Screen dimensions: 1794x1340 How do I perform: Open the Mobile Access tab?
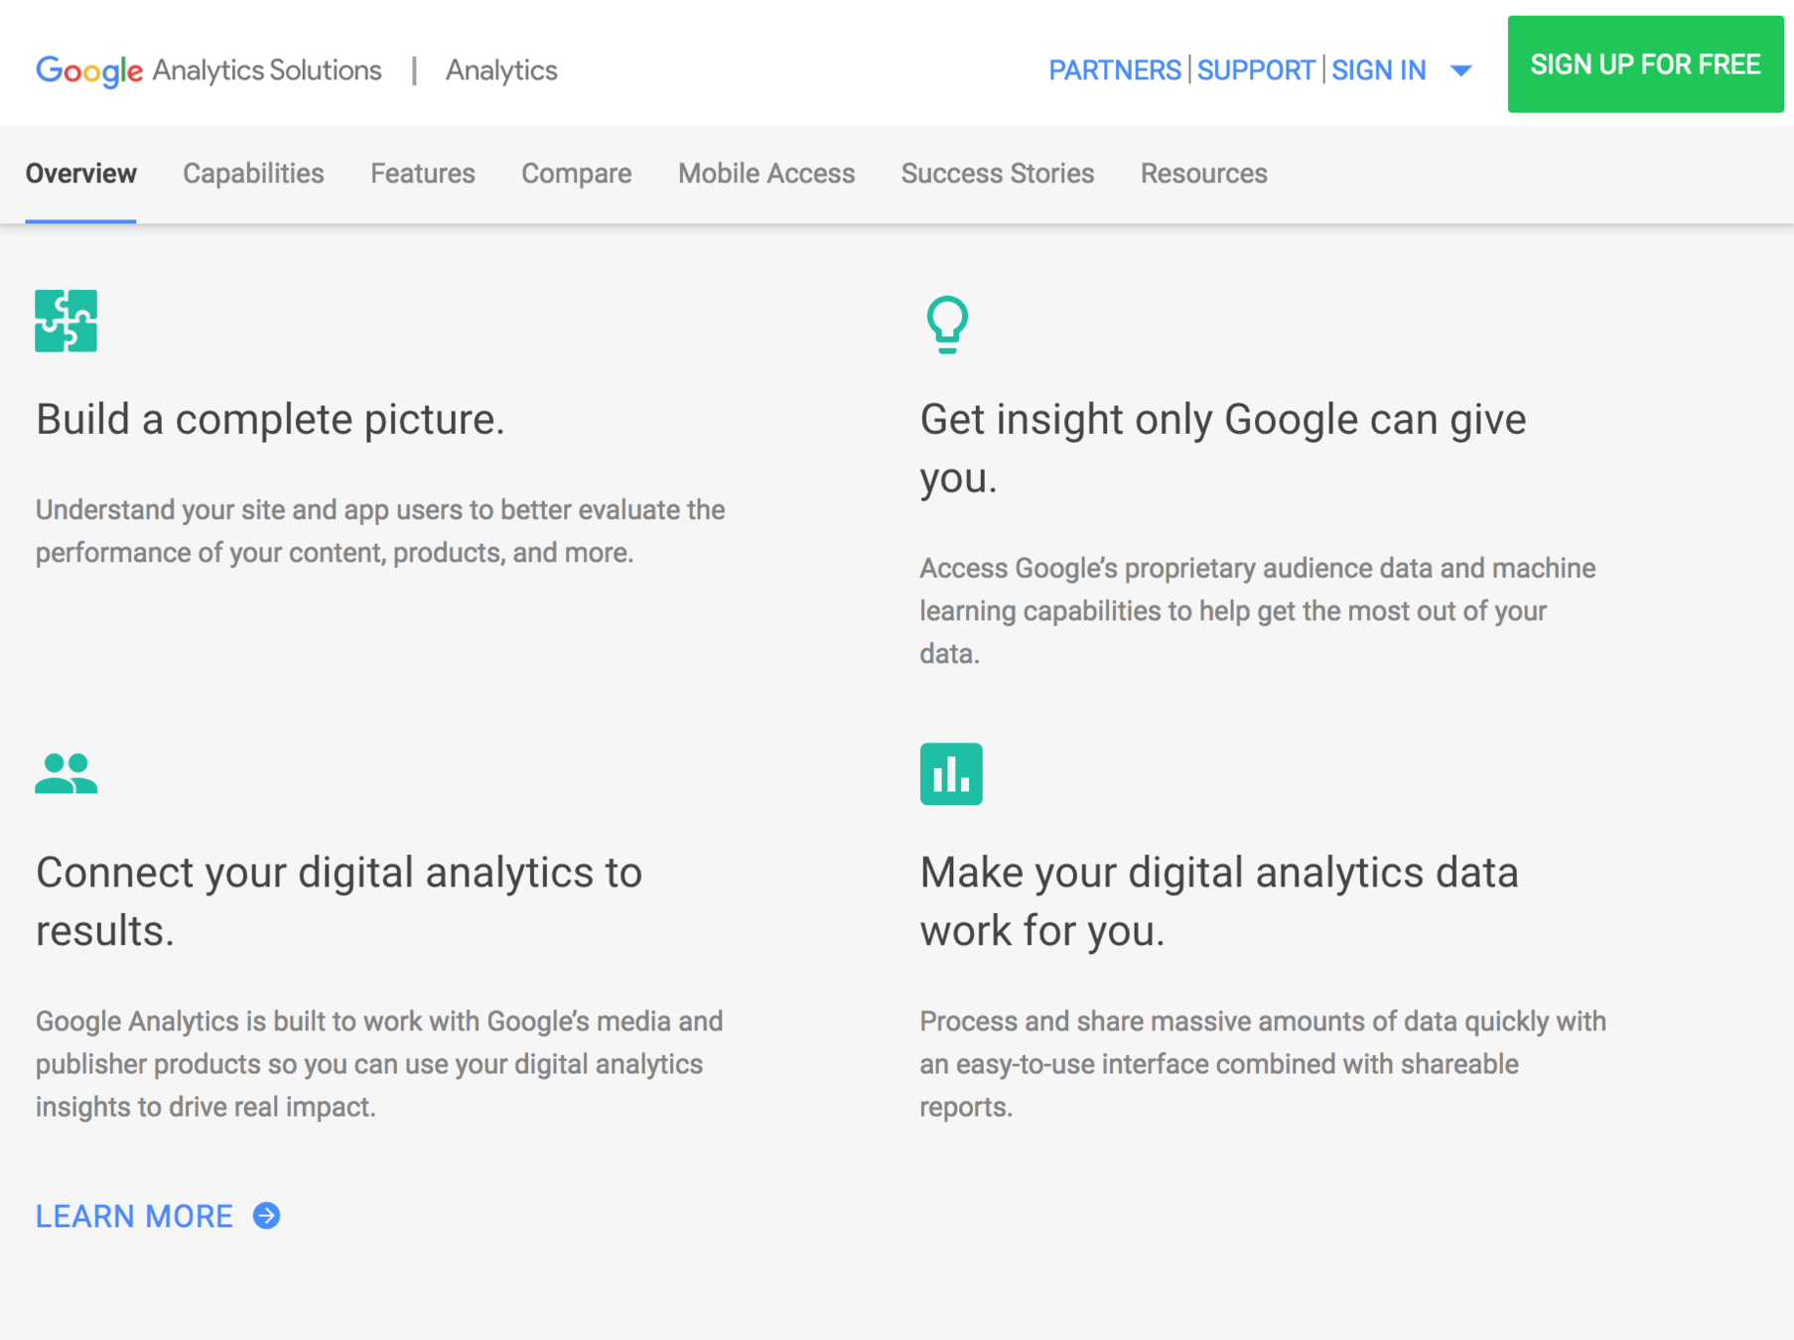[766, 174]
